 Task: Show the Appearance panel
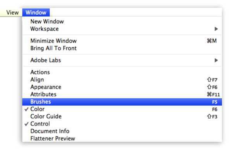click(122, 87)
